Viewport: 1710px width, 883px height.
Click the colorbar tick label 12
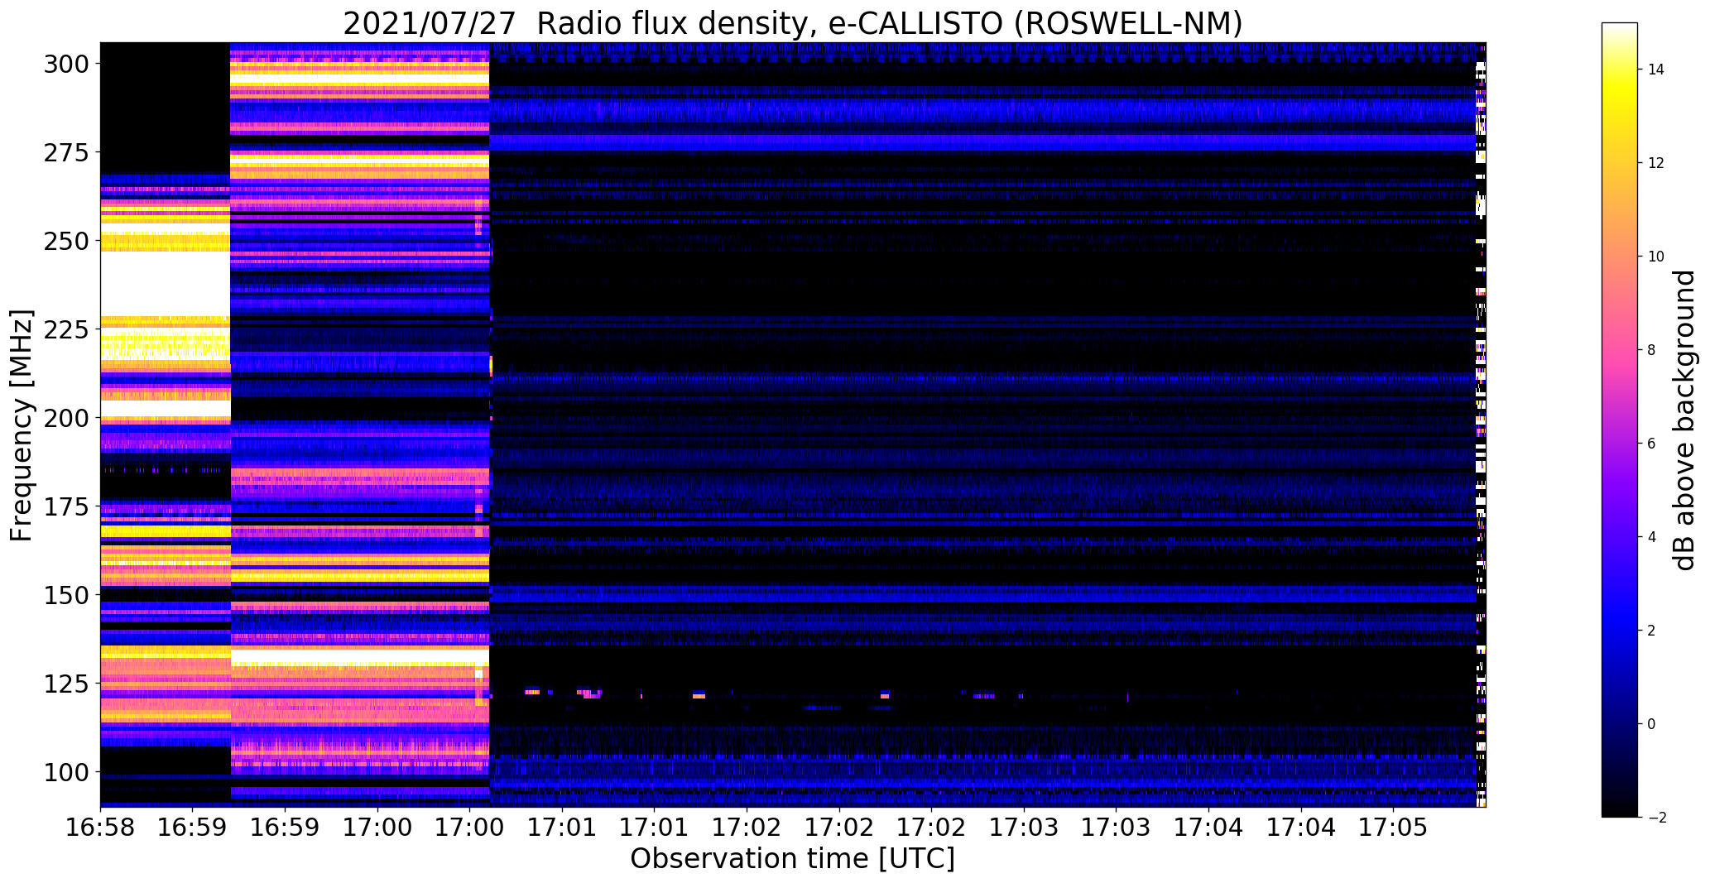point(1656,163)
